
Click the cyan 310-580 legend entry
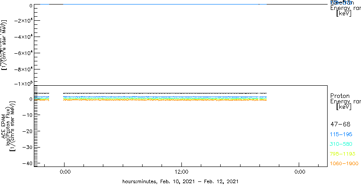(341, 144)
